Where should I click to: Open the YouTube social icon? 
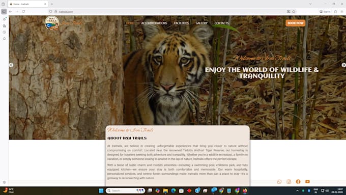(307, 182)
